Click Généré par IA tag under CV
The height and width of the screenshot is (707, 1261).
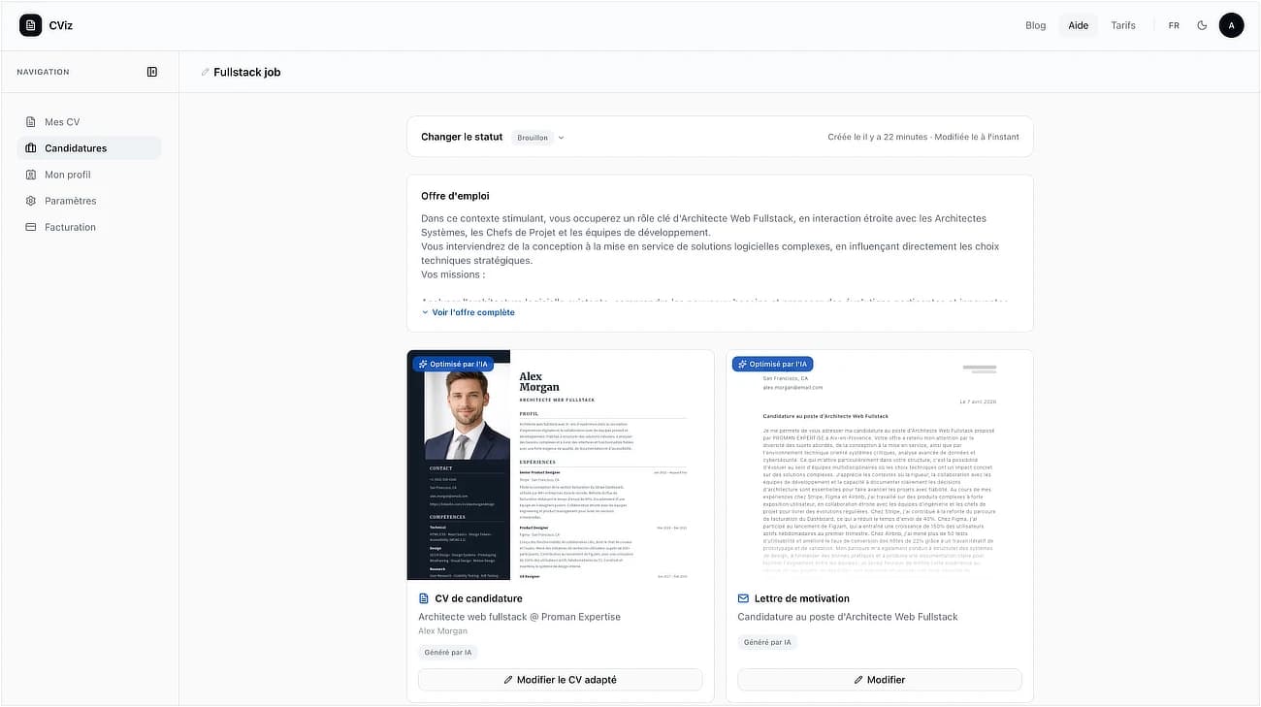(x=448, y=653)
